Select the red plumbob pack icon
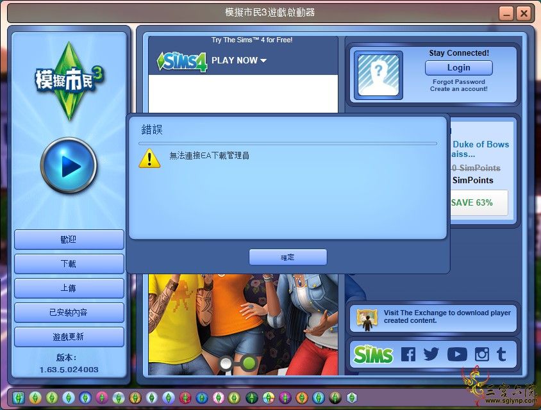This screenshot has height=410, width=541. pyautogui.click(x=185, y=398)
